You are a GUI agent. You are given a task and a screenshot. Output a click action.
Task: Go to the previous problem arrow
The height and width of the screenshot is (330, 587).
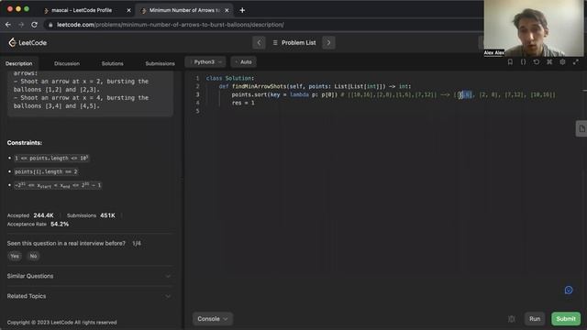pyautogui.click(x=259, y=43)
